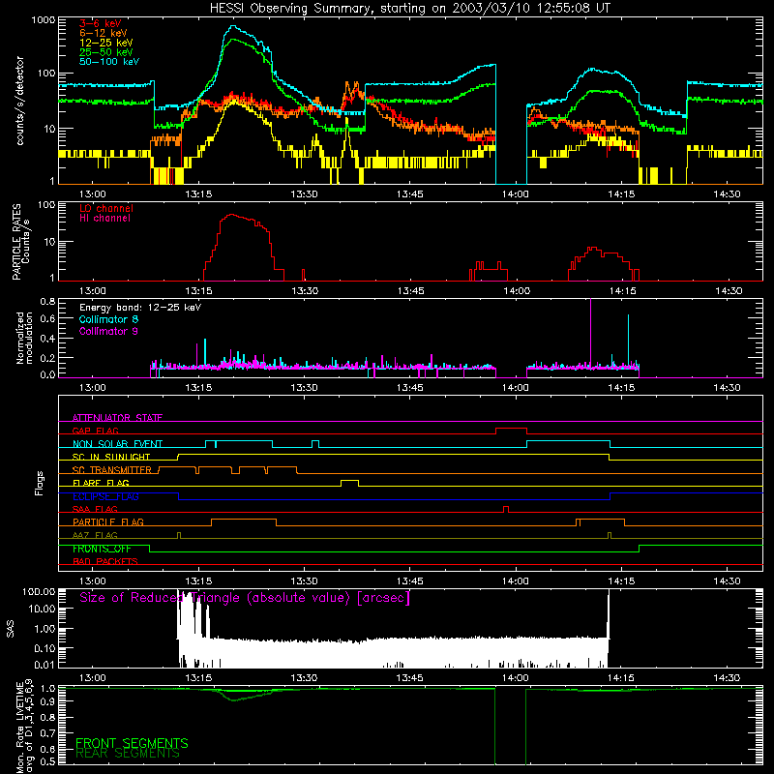Select the NON SOLAR EVENT flag label
This screenshot has height=774, width=774.
117,444
